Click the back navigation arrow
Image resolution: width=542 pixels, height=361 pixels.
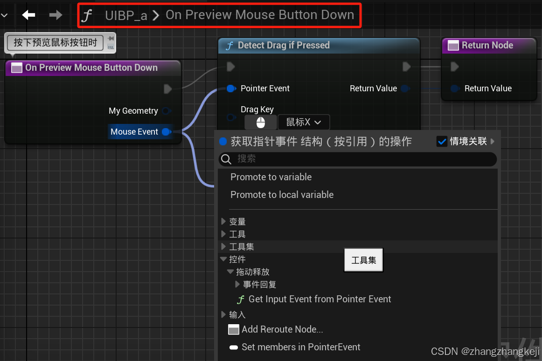coord(28,15)
